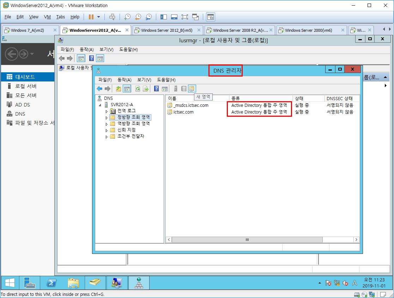Select DNS in Server Manager sidebar
This screenshot has width=394, height=298.
(x=28, y=114)
